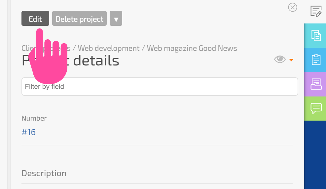Viewport: 326px width, 189px height.
Task: Open the teal documents sidebar tab
Action: 315,36
